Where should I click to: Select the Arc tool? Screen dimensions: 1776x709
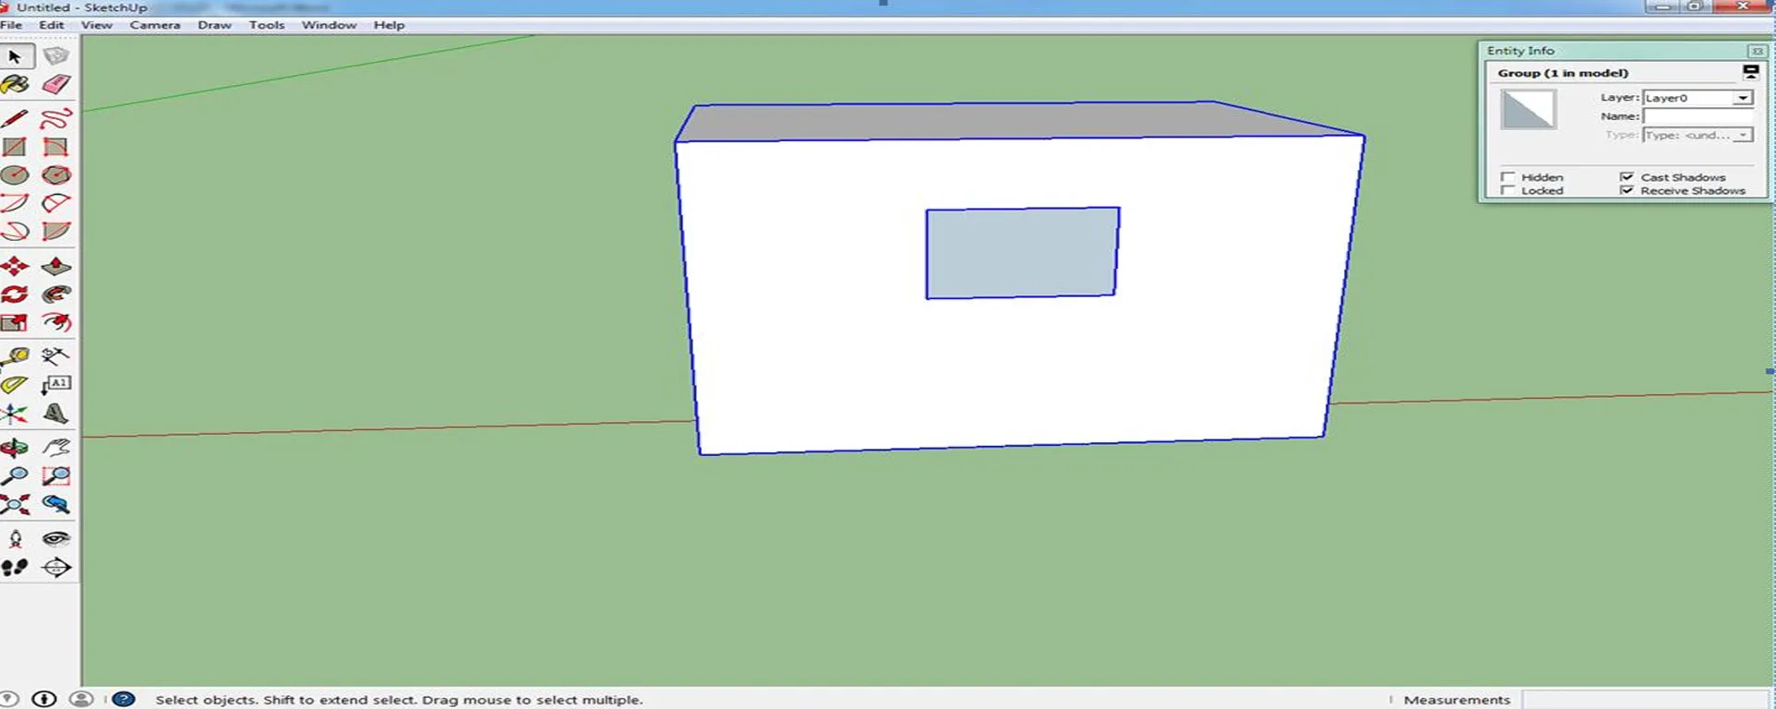[16, 203]
